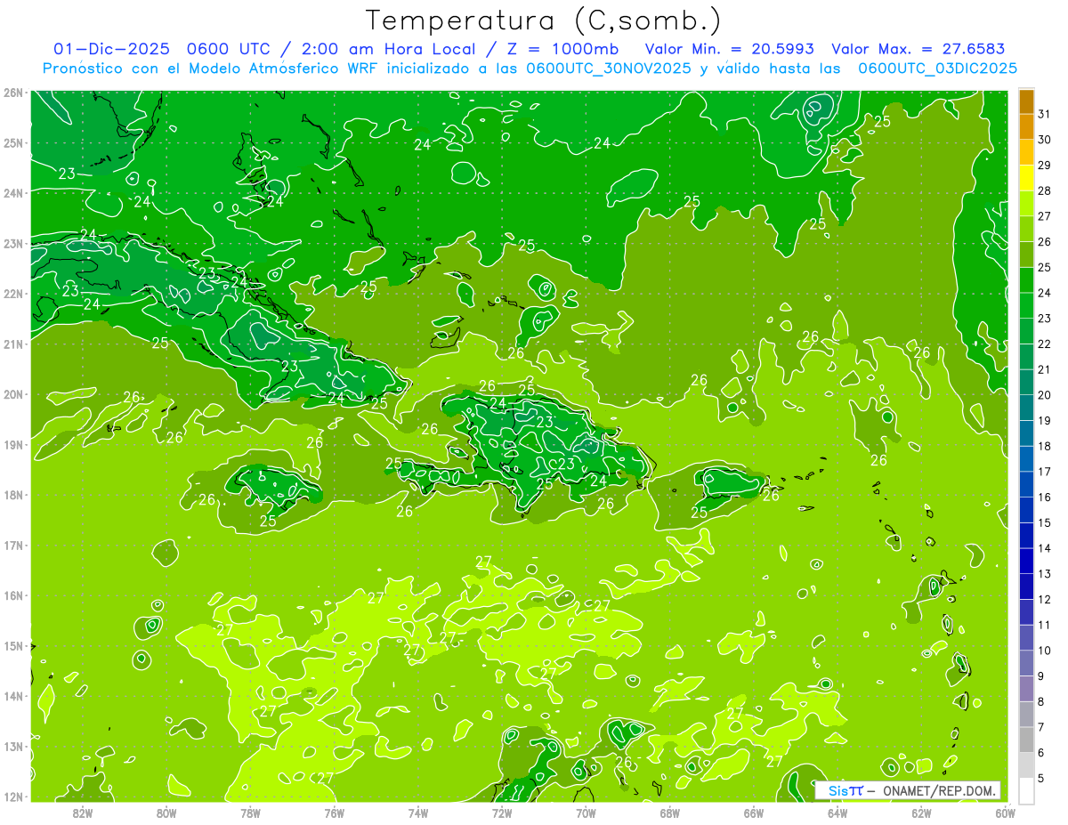Click the "29" label on color bar
Viewport: 1068px width, 825px height.
[x=1045, y=166]
